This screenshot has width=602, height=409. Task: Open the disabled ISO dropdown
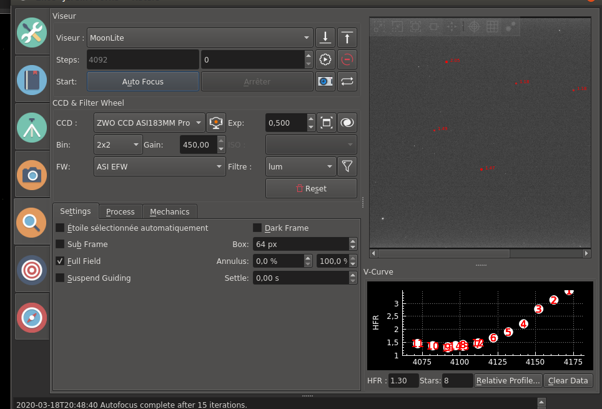coord(311,144)
